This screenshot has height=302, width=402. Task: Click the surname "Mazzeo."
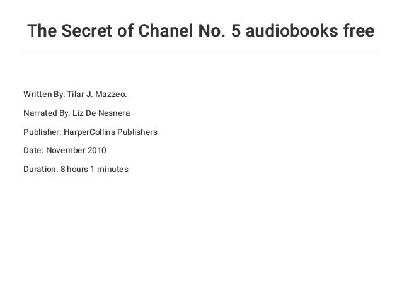(x=111, y=94)
